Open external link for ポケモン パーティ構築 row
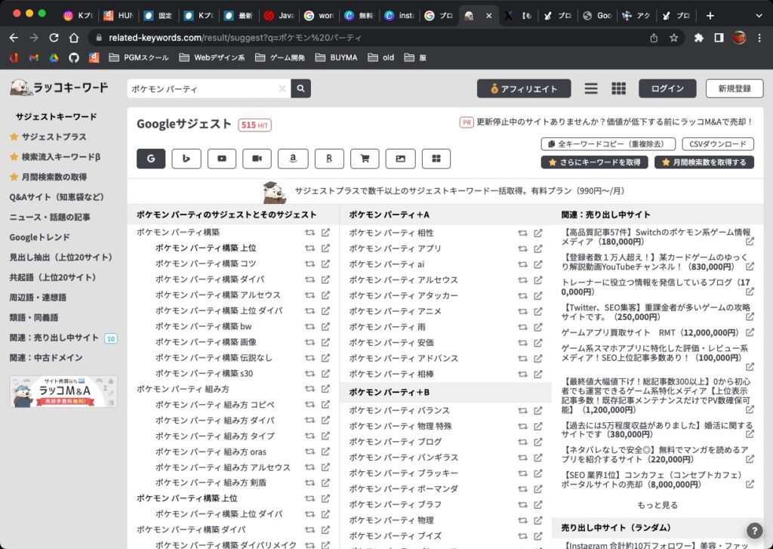773x549 pixels. 325,233
